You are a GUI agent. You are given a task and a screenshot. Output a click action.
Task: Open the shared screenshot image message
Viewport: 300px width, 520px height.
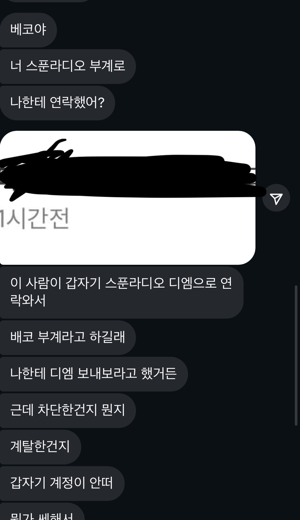pos(128,198)
